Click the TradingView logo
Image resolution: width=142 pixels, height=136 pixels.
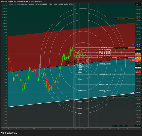tap(9, 133)
